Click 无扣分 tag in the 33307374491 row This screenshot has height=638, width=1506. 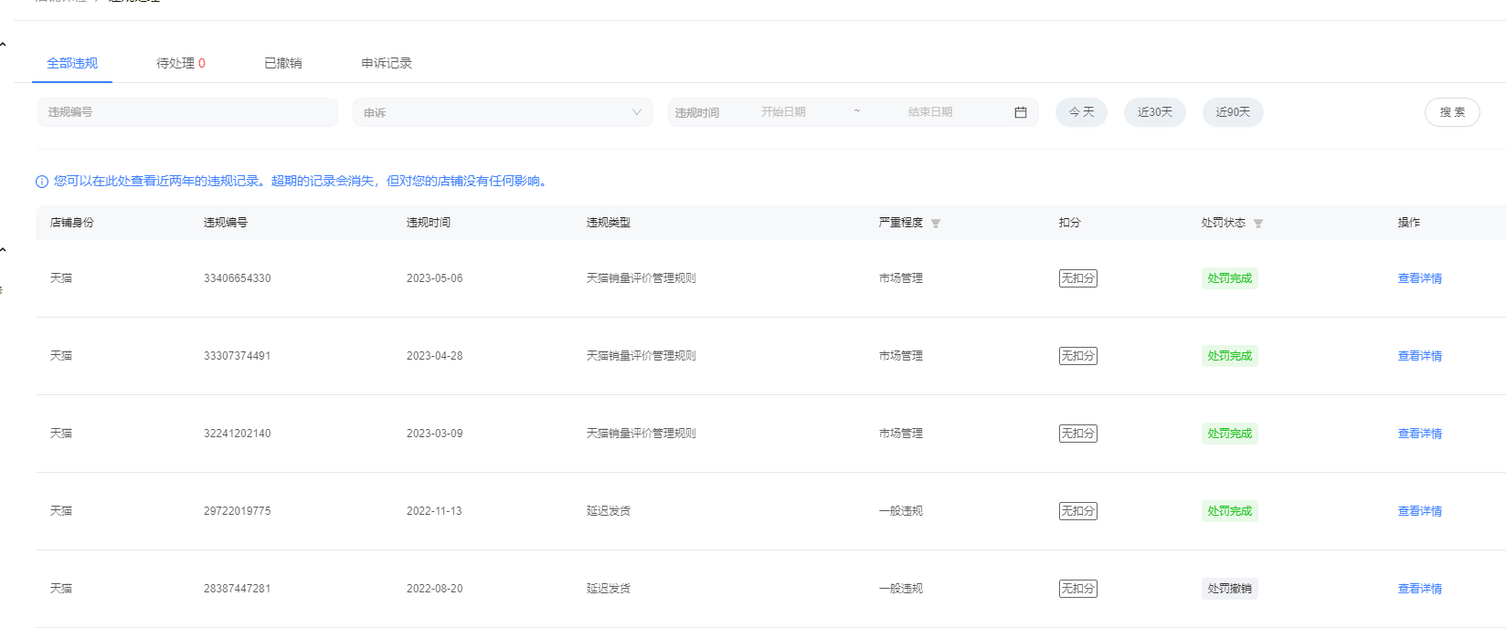point(1078,356)
